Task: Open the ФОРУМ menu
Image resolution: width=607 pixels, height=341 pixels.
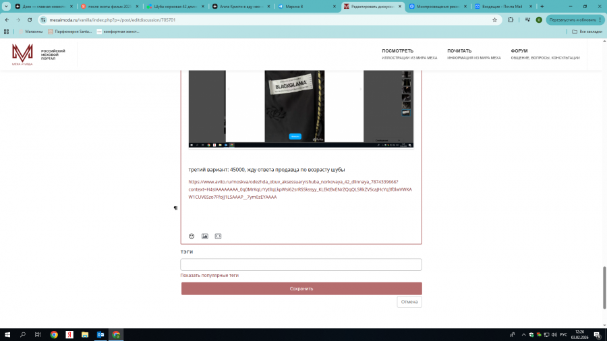Action: pyautogui.click(x=519, y=51)
